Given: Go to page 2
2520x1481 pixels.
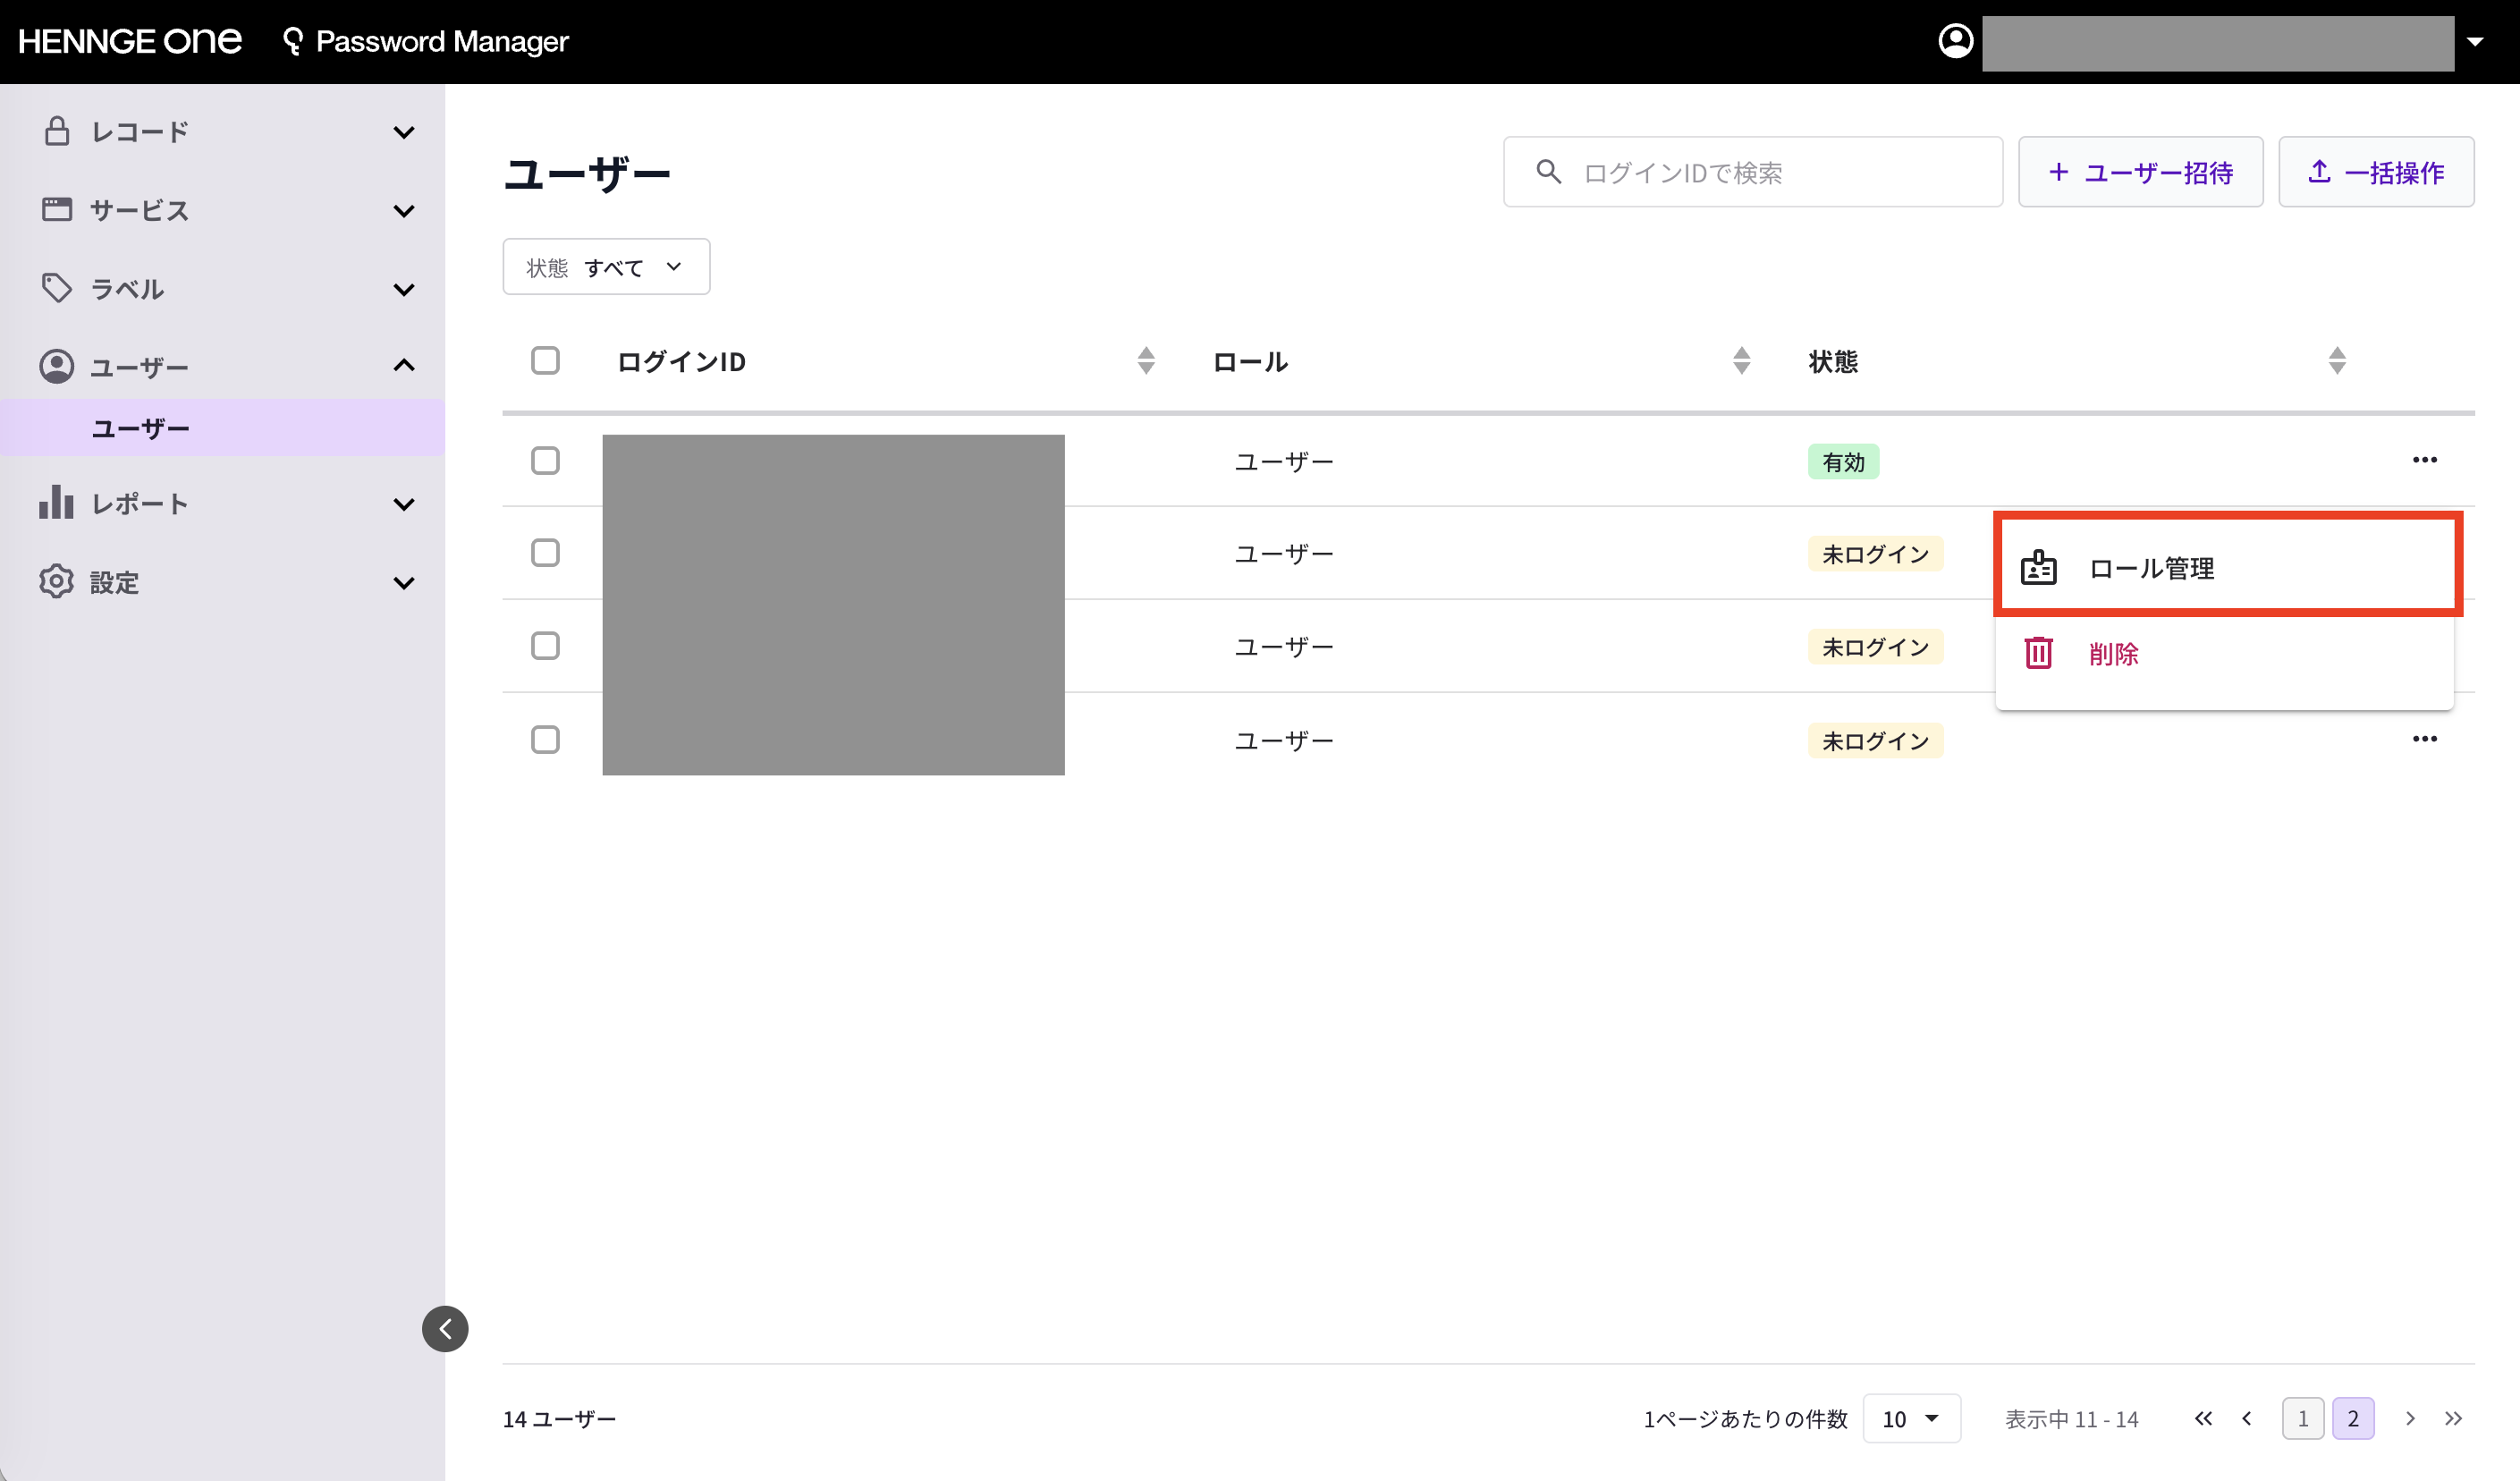Looking at the screenshot, I should (2352, 1418).
